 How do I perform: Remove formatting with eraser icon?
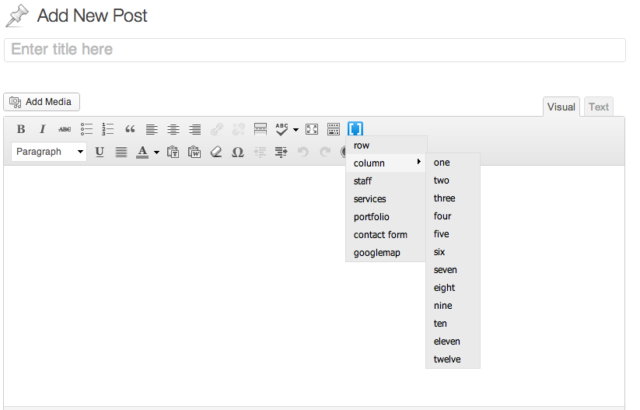(x=216, y=152)
